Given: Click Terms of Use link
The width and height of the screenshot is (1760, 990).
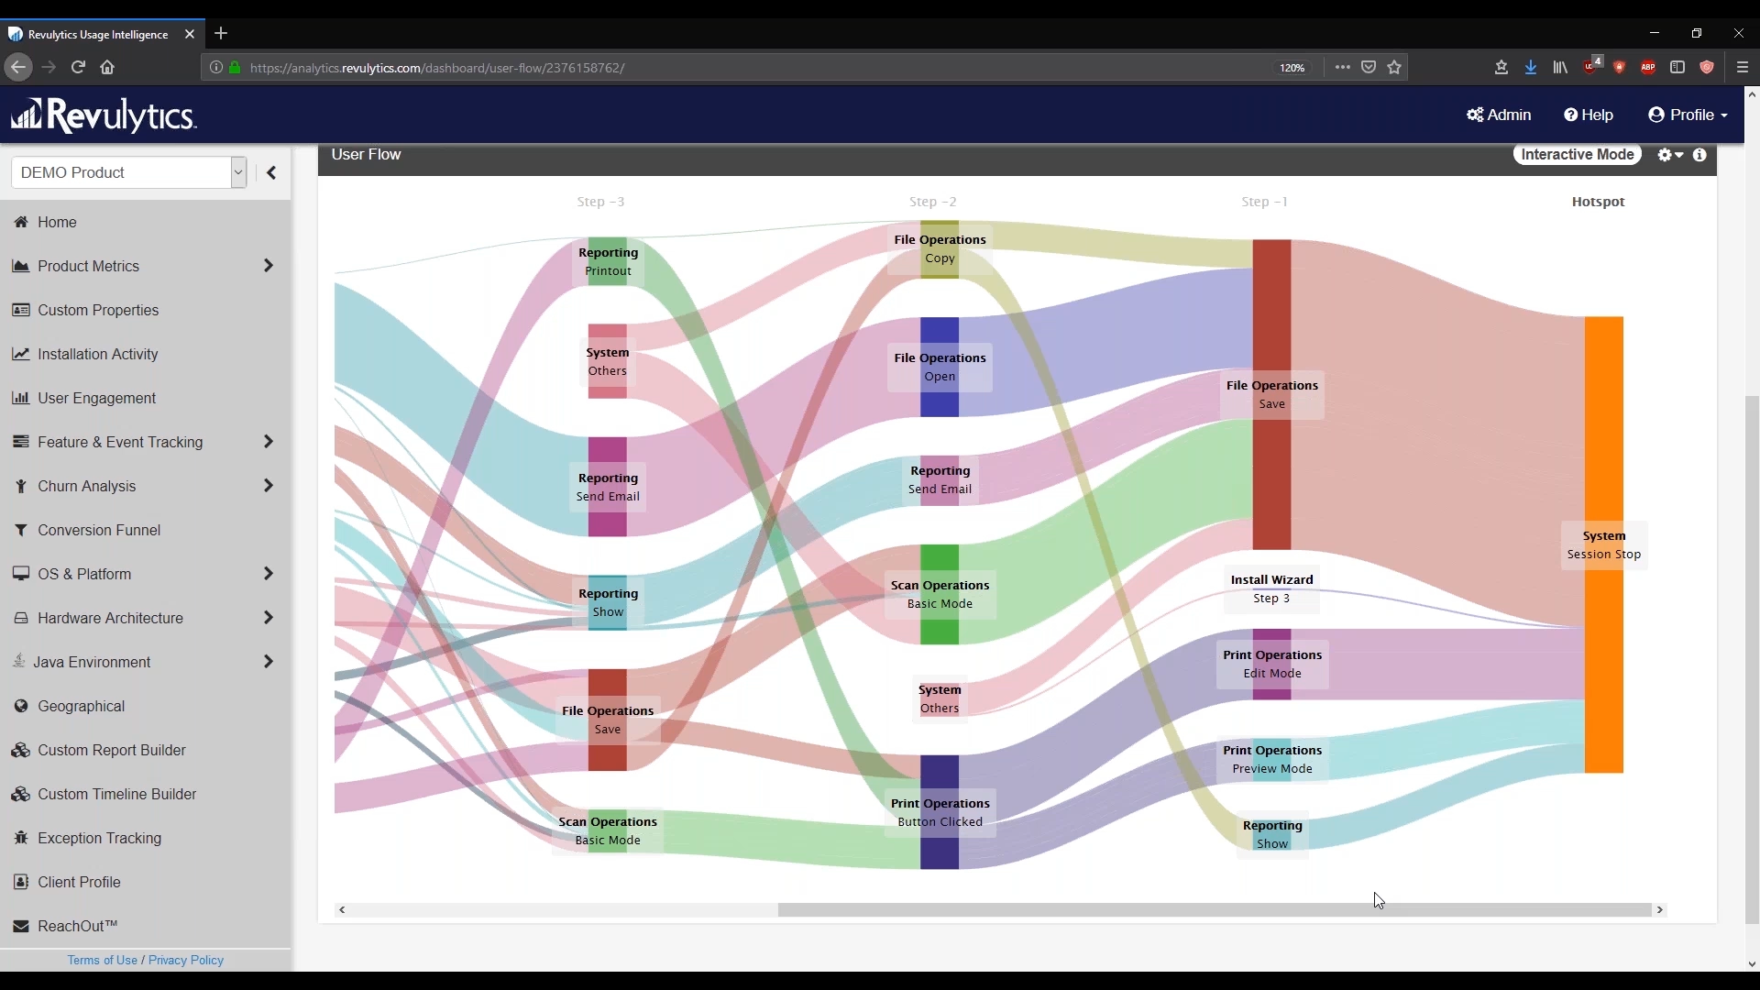Looking at the screenshot, I should 103,960.
